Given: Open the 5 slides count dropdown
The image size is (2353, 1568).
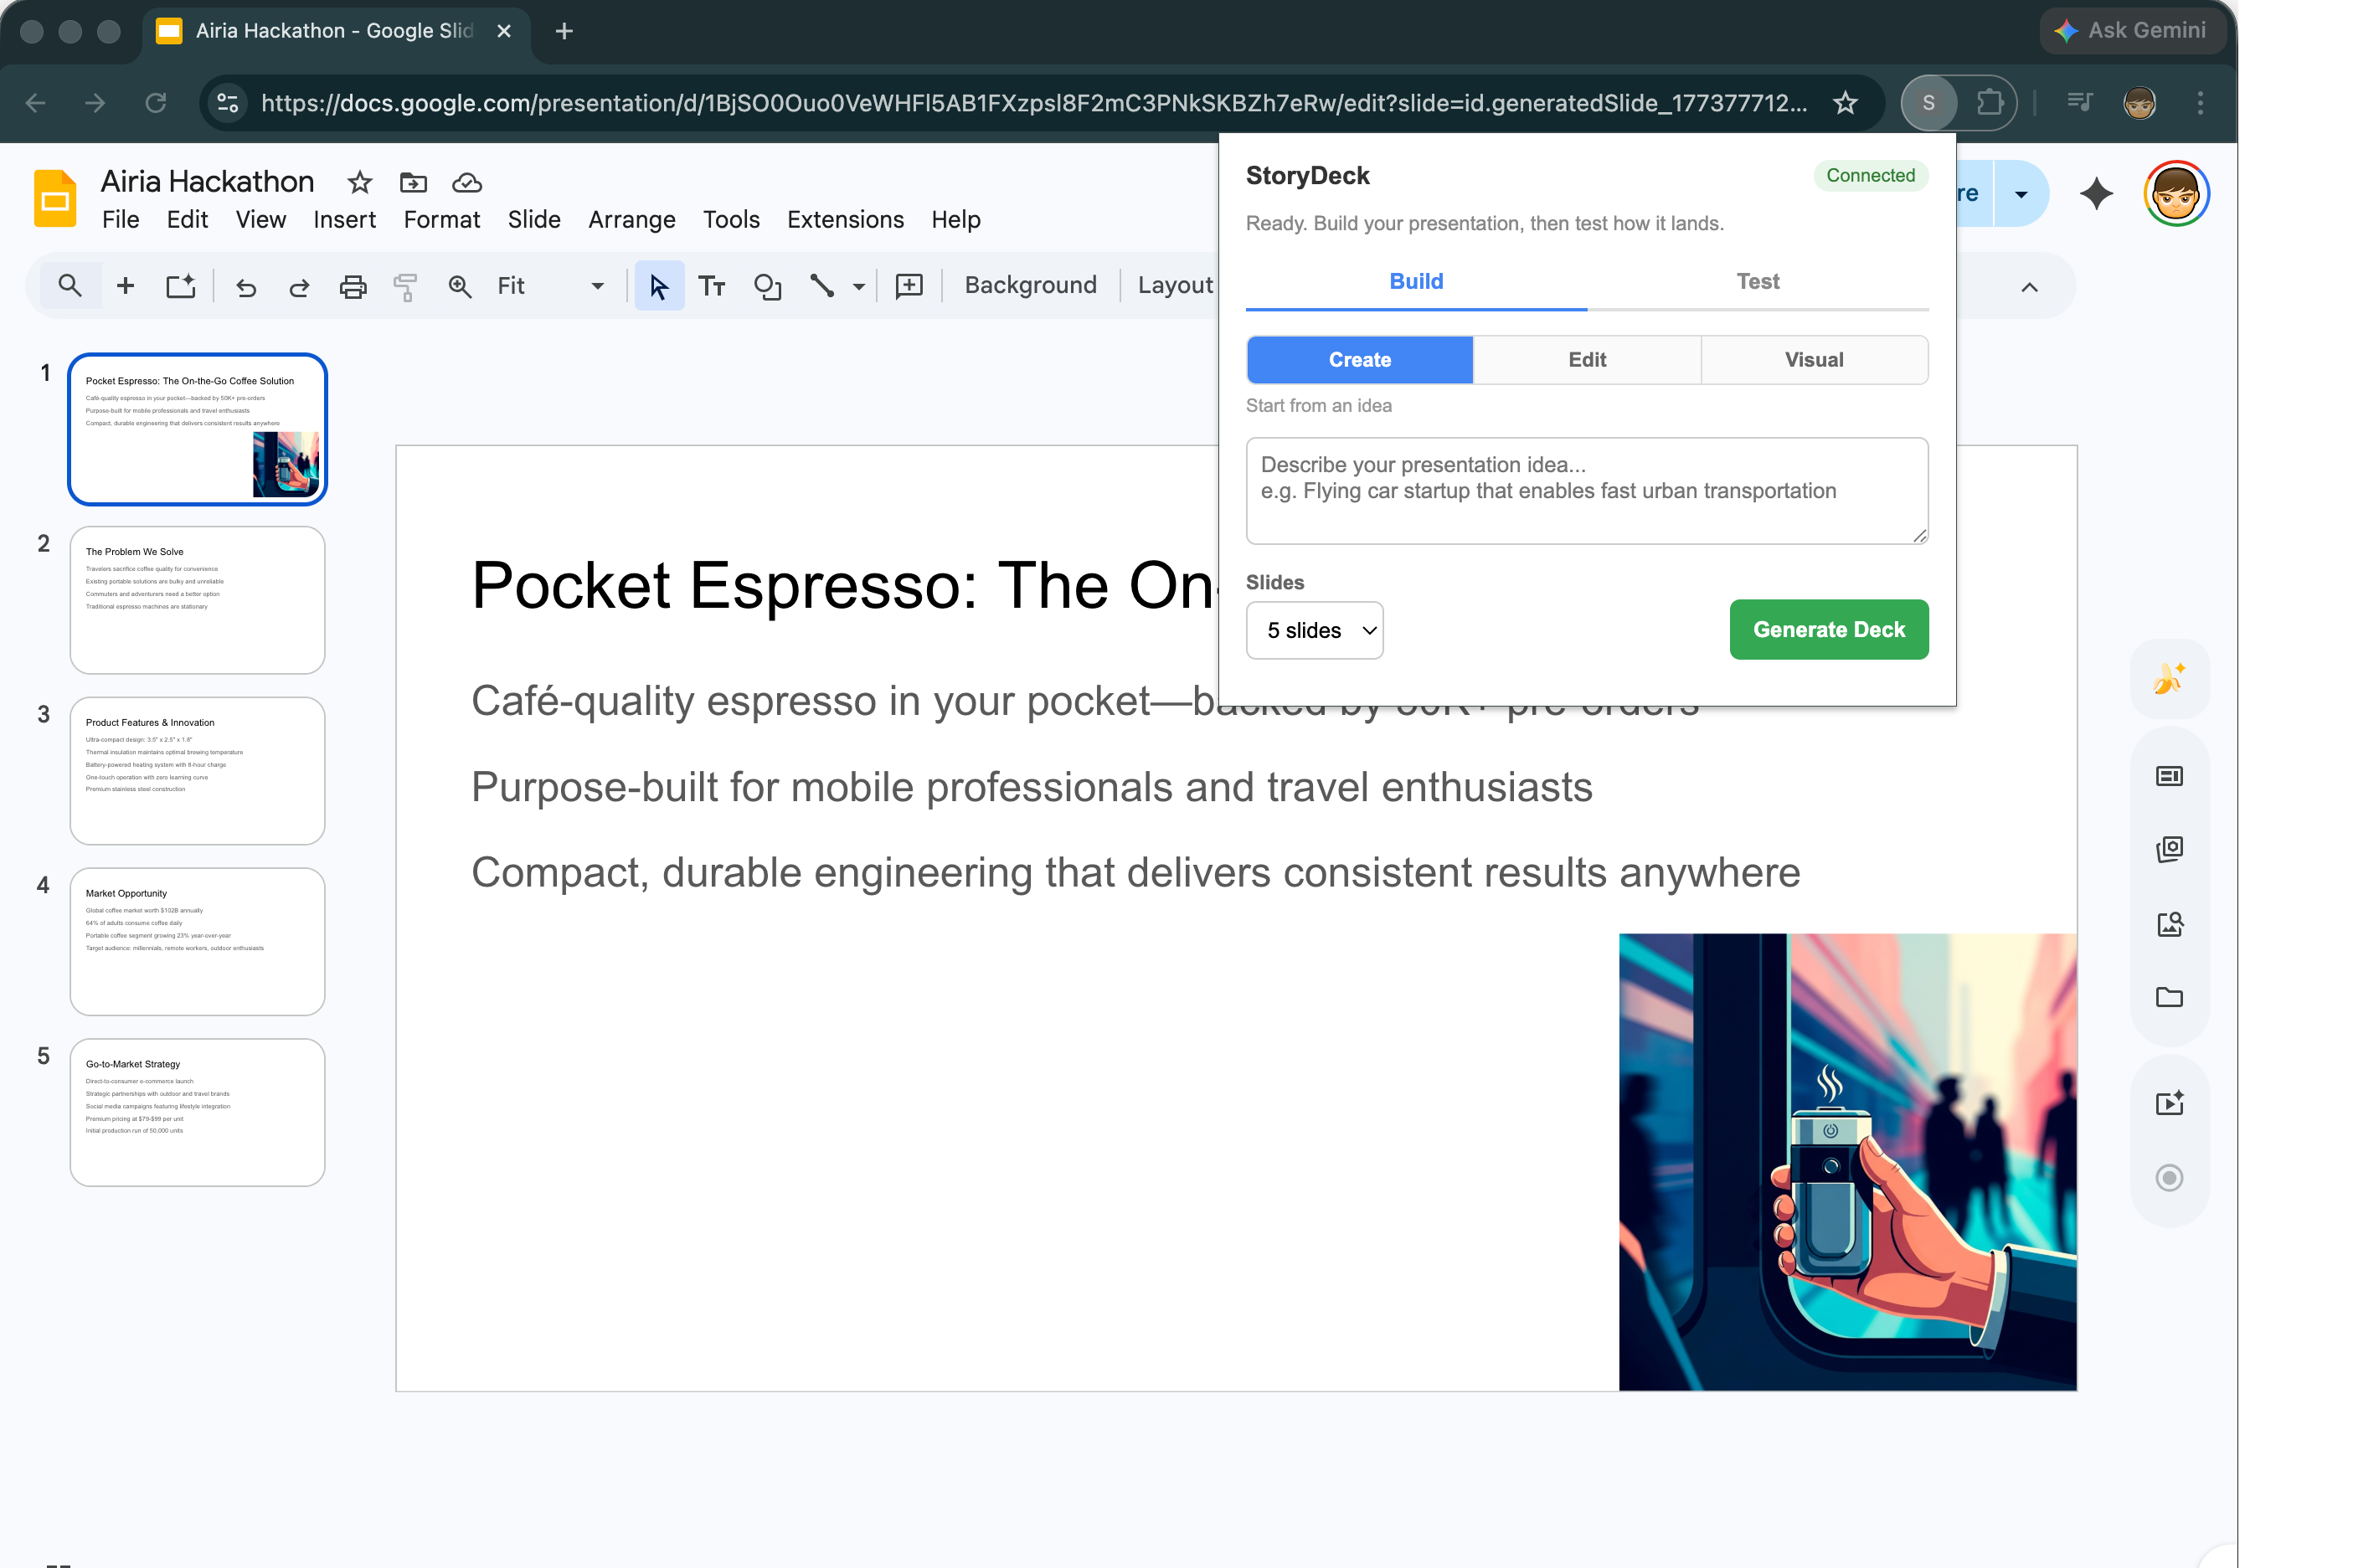Looking at the screenshot, I should pyautogui.click(x=1314, y=630).
